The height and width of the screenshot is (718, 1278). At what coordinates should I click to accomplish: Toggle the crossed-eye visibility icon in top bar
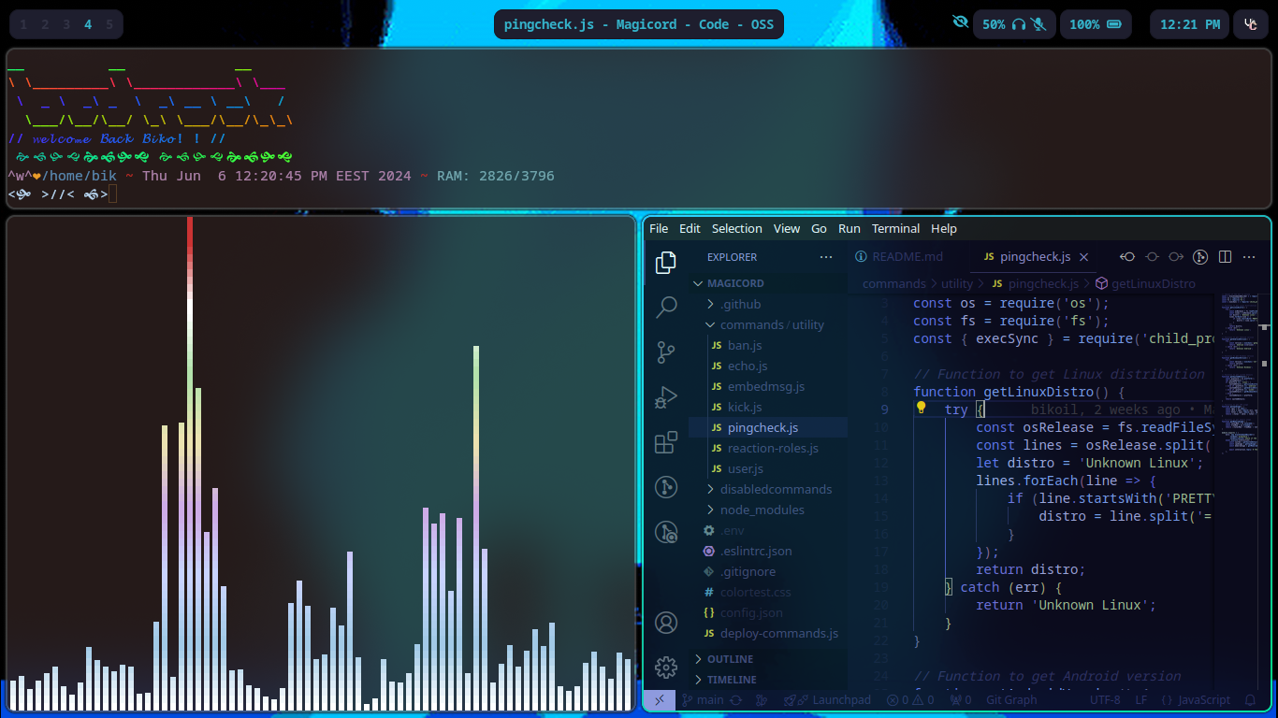(960, 22)
